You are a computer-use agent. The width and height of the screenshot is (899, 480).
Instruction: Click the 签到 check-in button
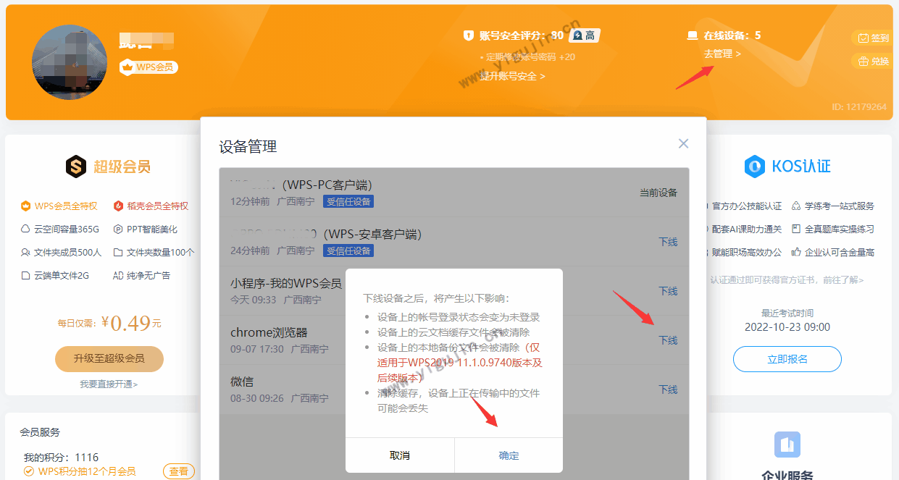pyautogui.click(x=873, y=38)
